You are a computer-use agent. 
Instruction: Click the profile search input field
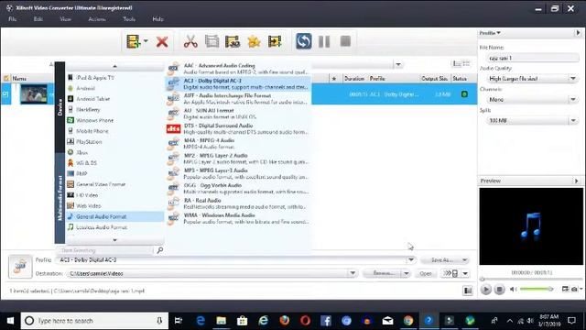(105, 250)
